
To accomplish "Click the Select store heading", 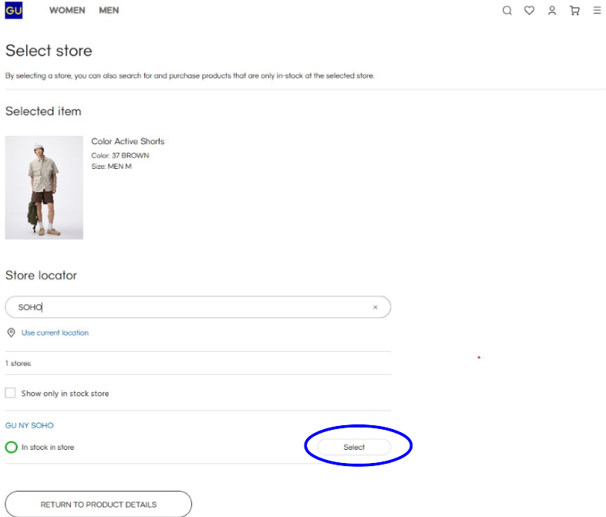I will coord(49,51).
